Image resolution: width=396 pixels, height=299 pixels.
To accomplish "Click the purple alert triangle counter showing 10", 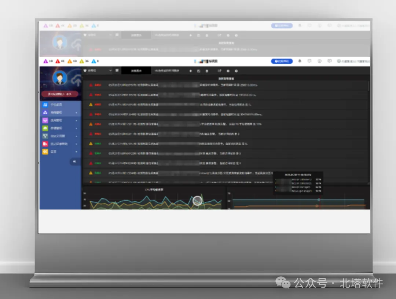I will [x=48, y=61].
